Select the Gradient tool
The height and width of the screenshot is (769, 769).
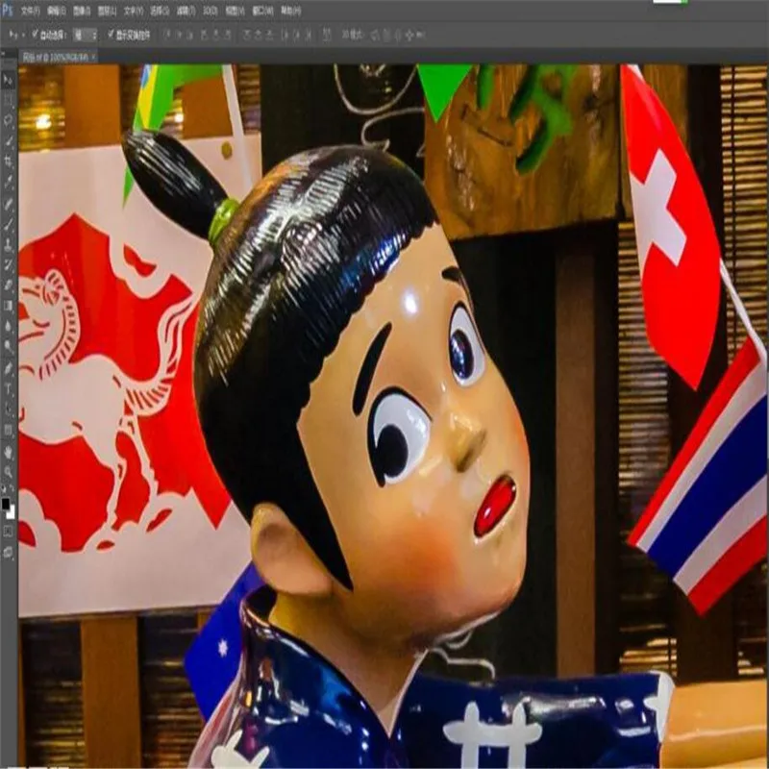tap(9, 306)
